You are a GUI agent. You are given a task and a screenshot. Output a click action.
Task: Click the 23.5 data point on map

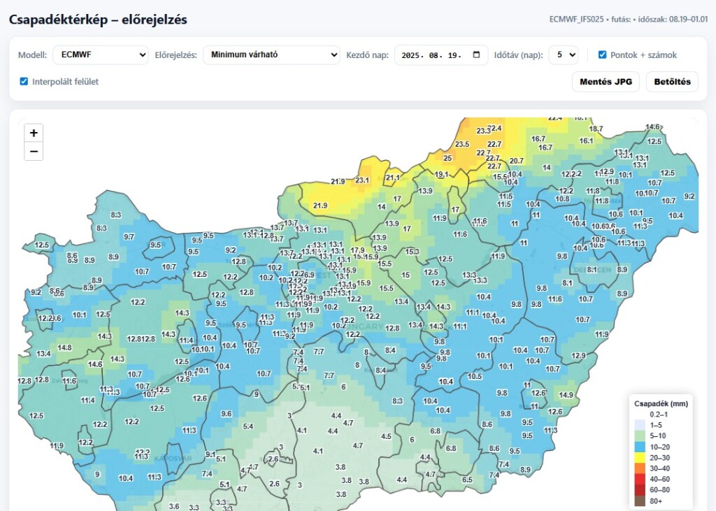pos(462,145)
